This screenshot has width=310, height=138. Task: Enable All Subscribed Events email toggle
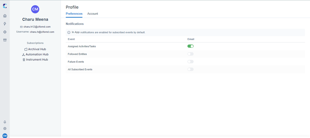click(x=190, y=69)
